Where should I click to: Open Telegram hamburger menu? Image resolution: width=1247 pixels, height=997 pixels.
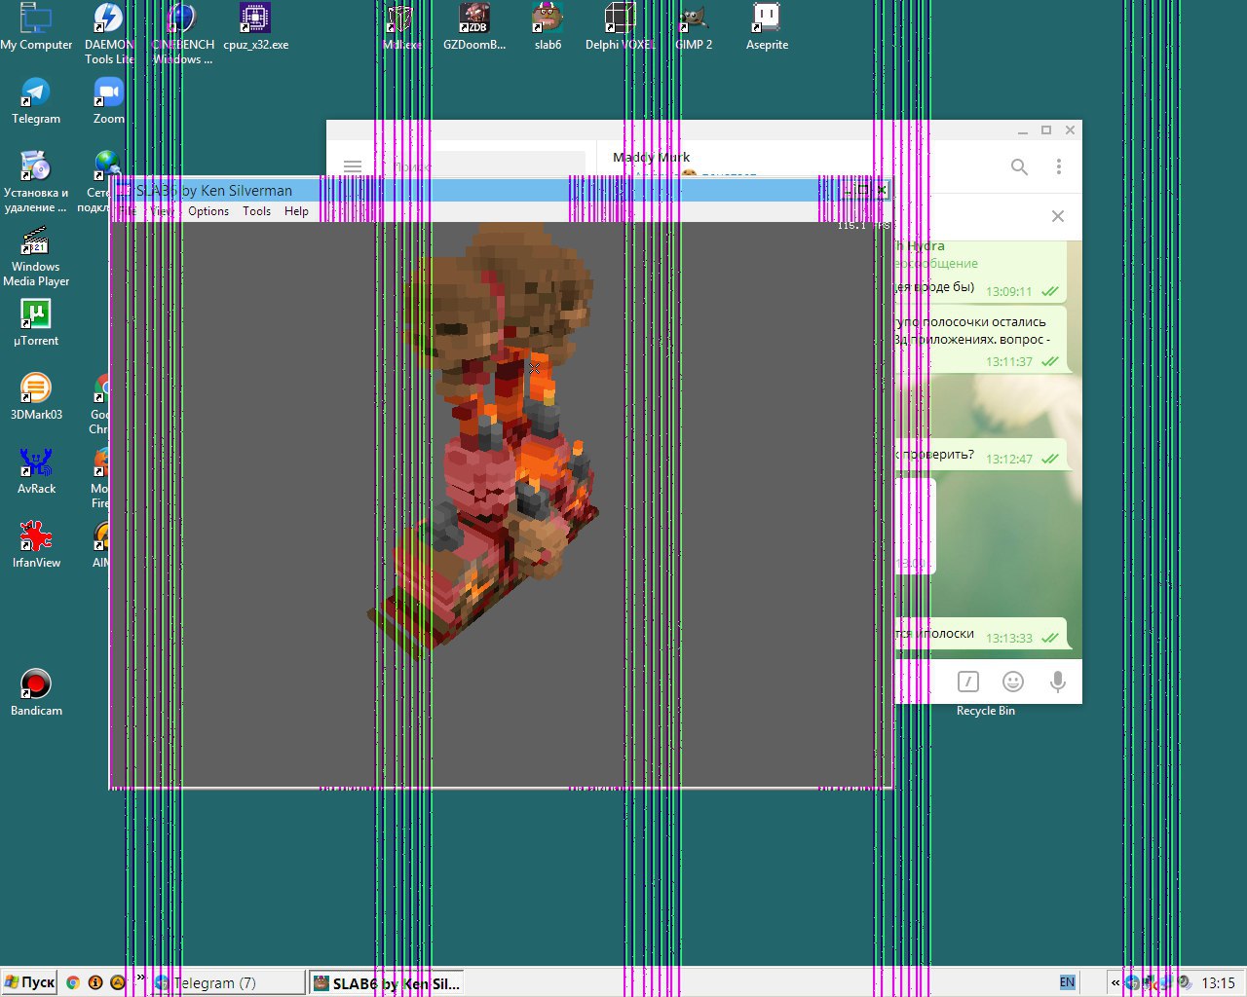[353, 166]
